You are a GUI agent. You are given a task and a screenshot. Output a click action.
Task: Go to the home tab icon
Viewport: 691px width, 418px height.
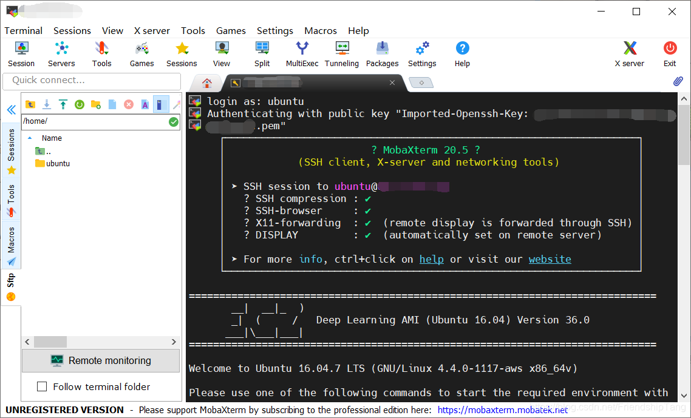206,83
